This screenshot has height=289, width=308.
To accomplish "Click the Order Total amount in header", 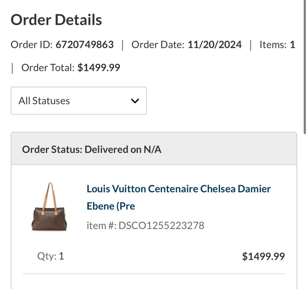I will coord(99,67).
